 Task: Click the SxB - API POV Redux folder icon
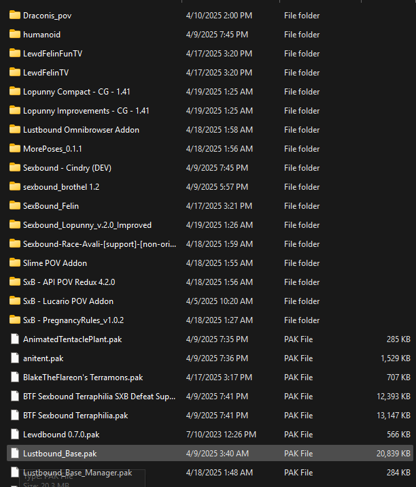click(x=14, y=282)
